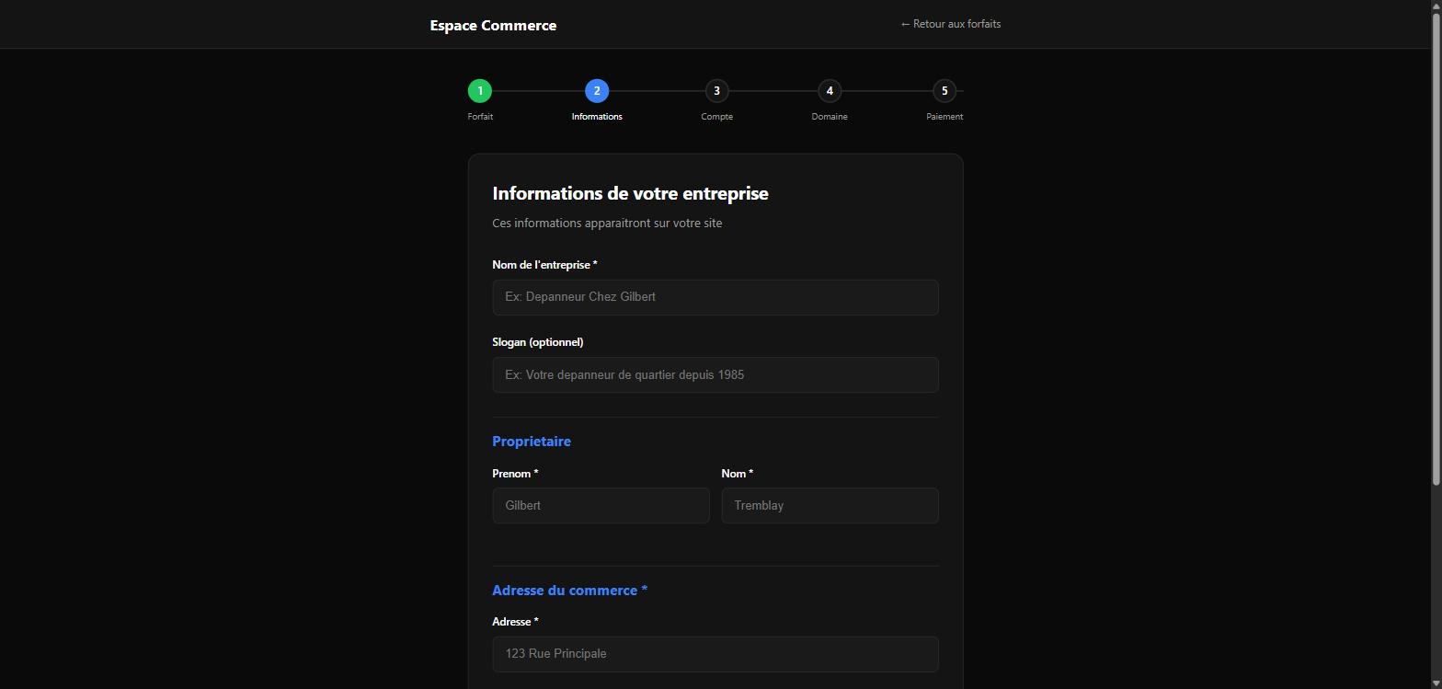Click the page vertical scrollbar
Viewport: 1442px width, 689px height.
(x=1436, y=248)
